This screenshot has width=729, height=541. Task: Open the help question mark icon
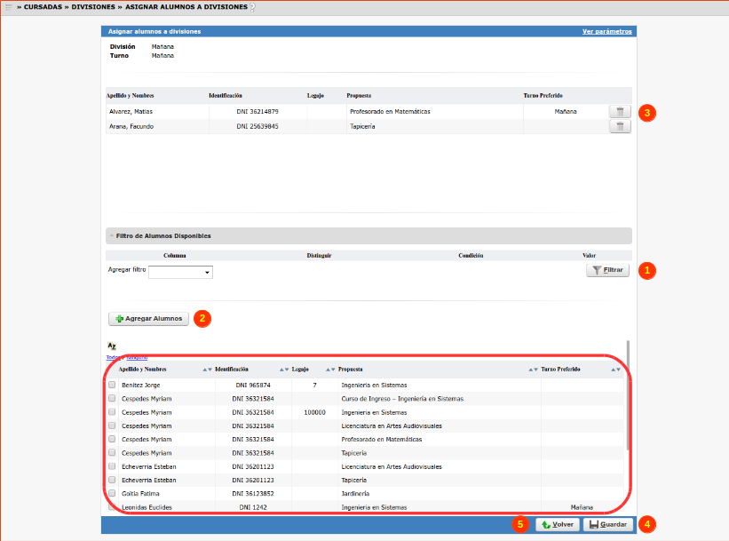point(252,7)
